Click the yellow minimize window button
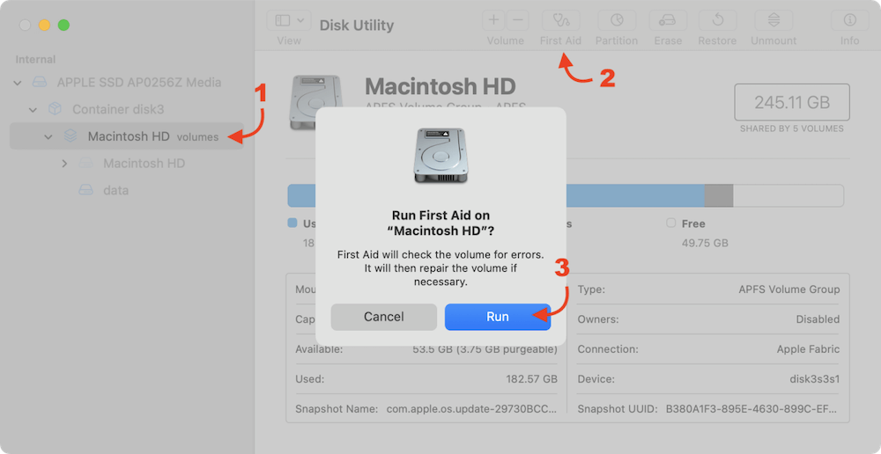The image size is (881, 454). click(x=44, y=26)
